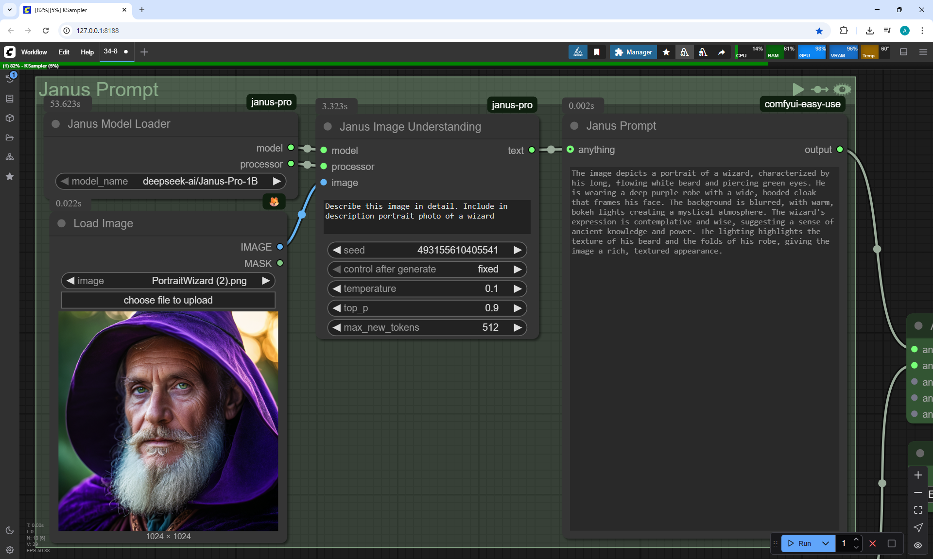Click the fit view icon

point(918,510)
